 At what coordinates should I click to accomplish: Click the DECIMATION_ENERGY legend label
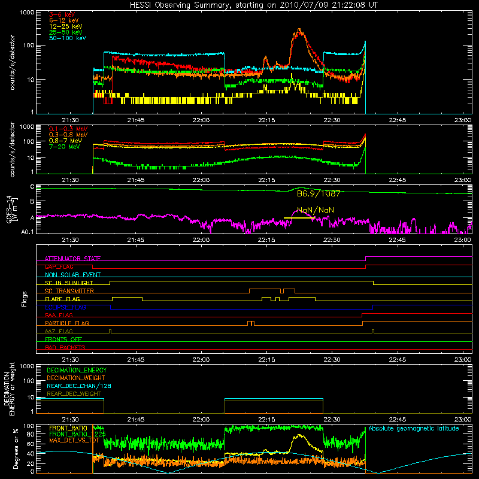pos(77,370)
